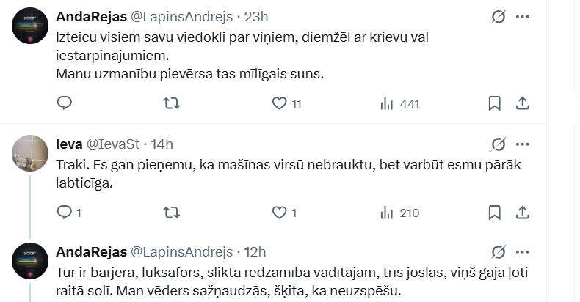Like Ieva's tweet
Viewport: 580px width, 302px height.
[279, 213]
